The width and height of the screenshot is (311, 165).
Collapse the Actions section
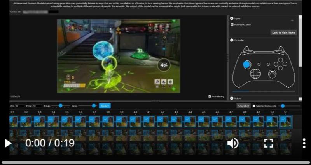(x=231, y=98)
